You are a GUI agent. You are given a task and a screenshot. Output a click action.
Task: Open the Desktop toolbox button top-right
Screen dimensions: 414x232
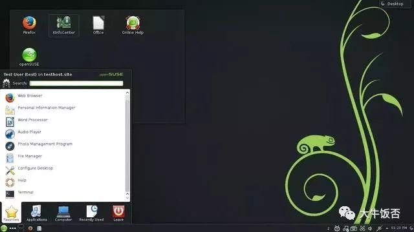tap(395, 4)
